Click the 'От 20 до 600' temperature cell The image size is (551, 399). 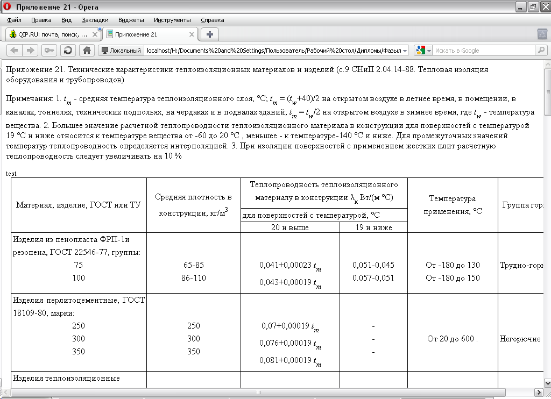452,339
